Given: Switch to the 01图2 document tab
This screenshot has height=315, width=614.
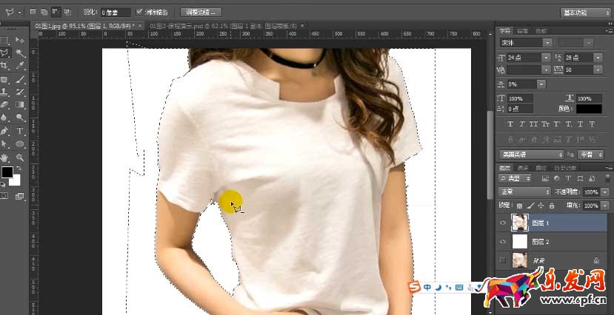Looking at the screenshot, I should (x=222, y=26).
